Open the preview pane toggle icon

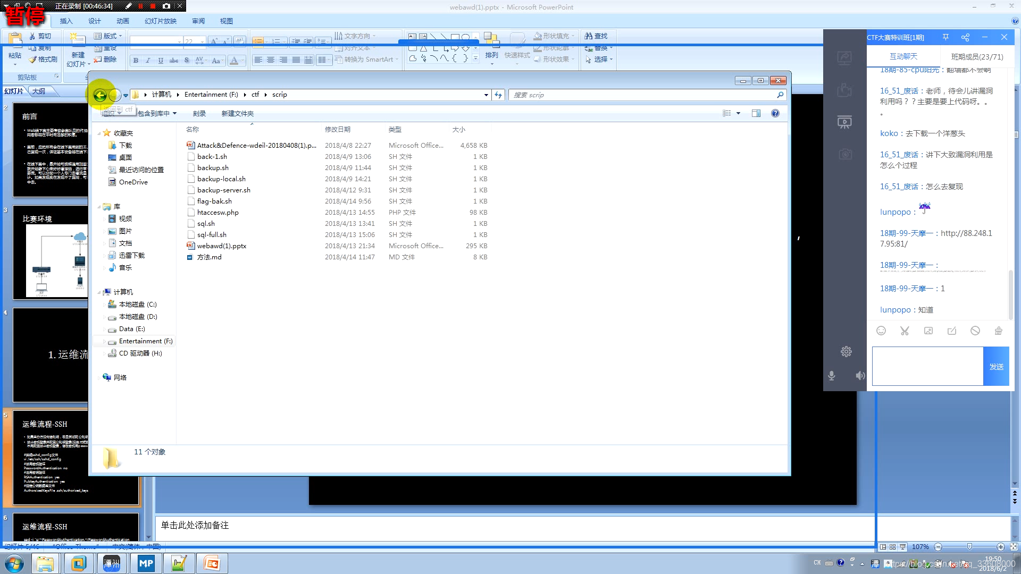click(x=756, y=113)
